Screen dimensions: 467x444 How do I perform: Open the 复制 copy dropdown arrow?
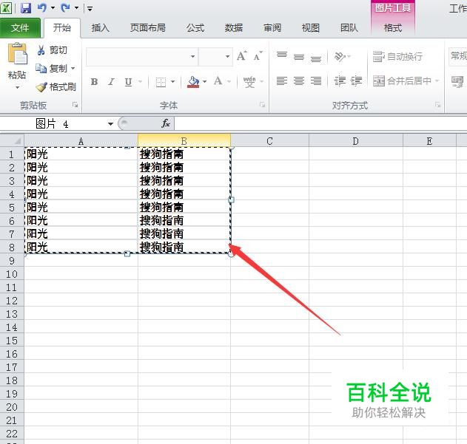click(73, 69)
